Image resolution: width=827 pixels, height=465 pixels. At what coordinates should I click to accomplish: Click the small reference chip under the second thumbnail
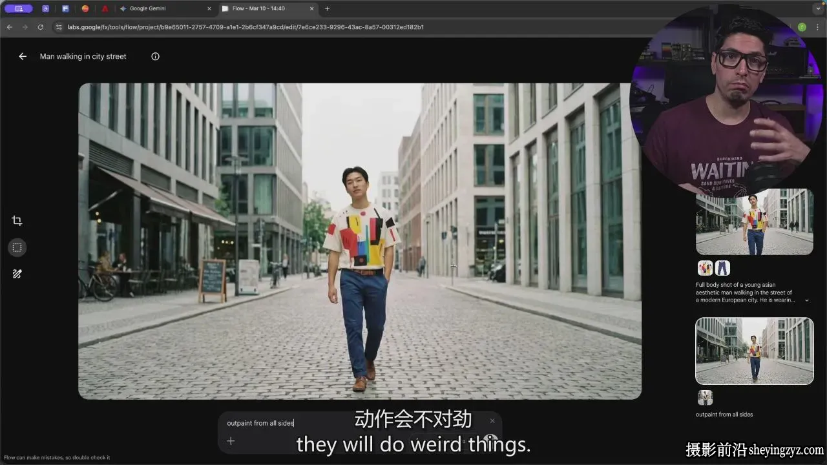(705, 398)
